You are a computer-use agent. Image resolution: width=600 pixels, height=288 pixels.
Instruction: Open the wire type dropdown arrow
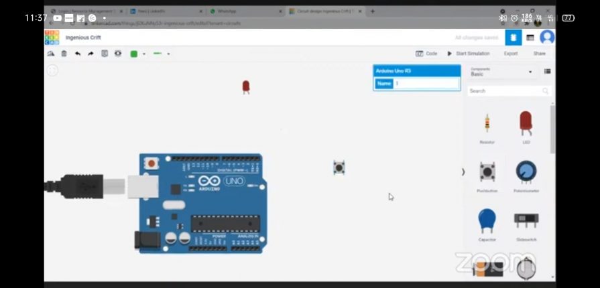[x=168, y=54]
